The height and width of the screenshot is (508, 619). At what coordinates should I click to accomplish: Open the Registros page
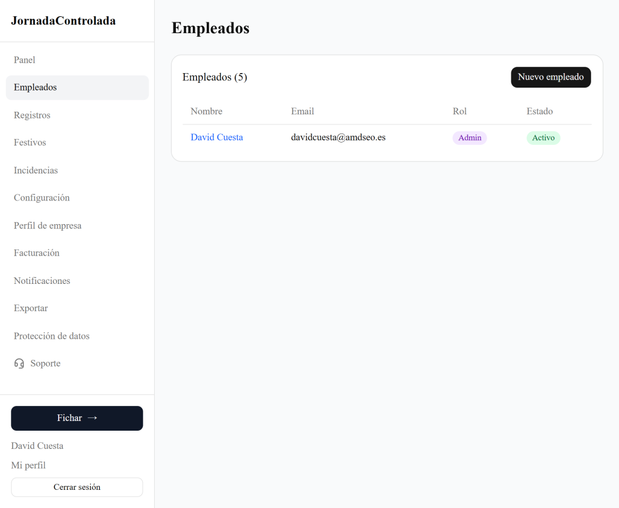point(32,115)
